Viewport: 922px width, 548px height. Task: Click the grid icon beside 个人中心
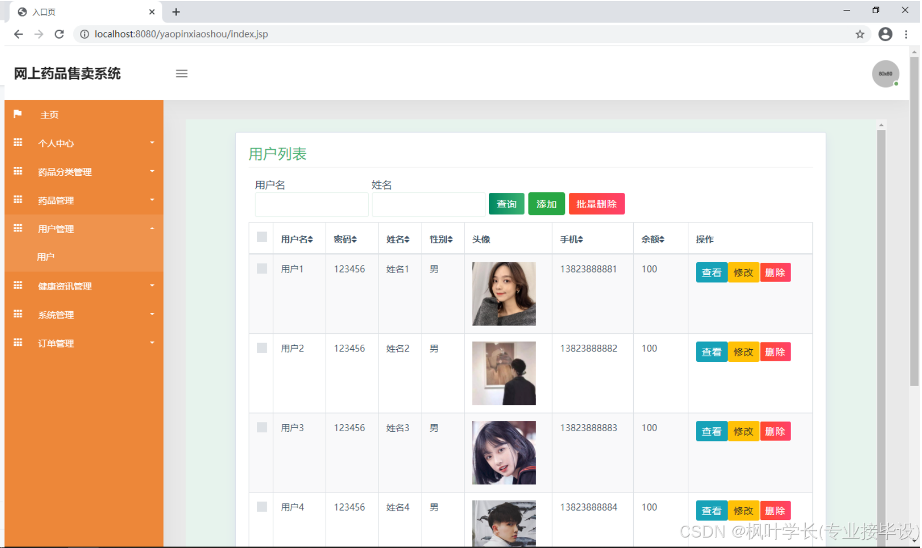tap(18, 143)
